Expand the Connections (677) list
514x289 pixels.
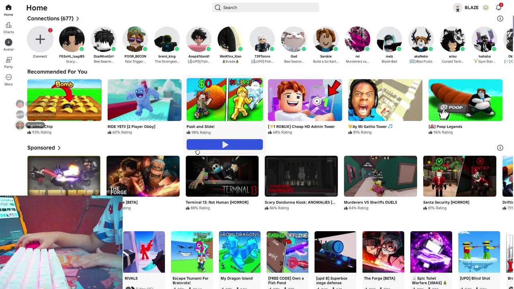click(53, 18)
